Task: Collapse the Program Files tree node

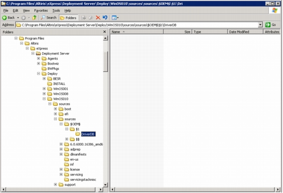Action: point(16,38)
